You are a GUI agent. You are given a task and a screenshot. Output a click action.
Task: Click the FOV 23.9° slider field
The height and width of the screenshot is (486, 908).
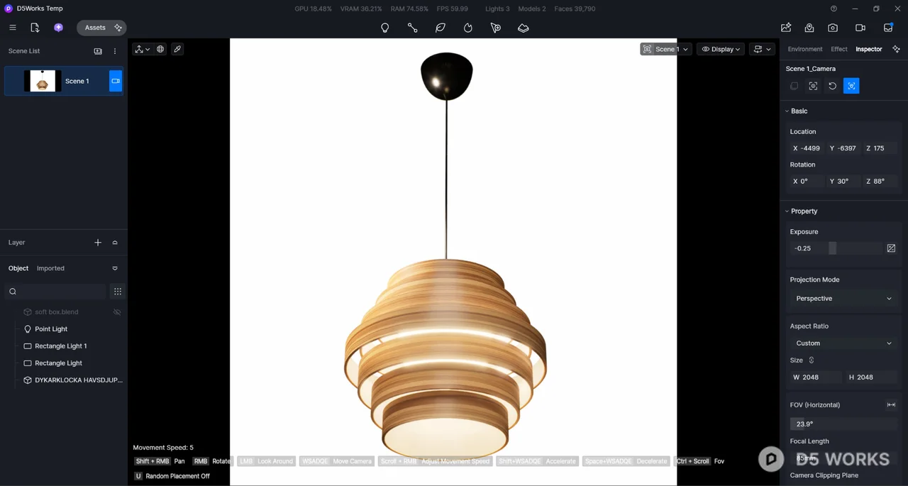[843, 424]
